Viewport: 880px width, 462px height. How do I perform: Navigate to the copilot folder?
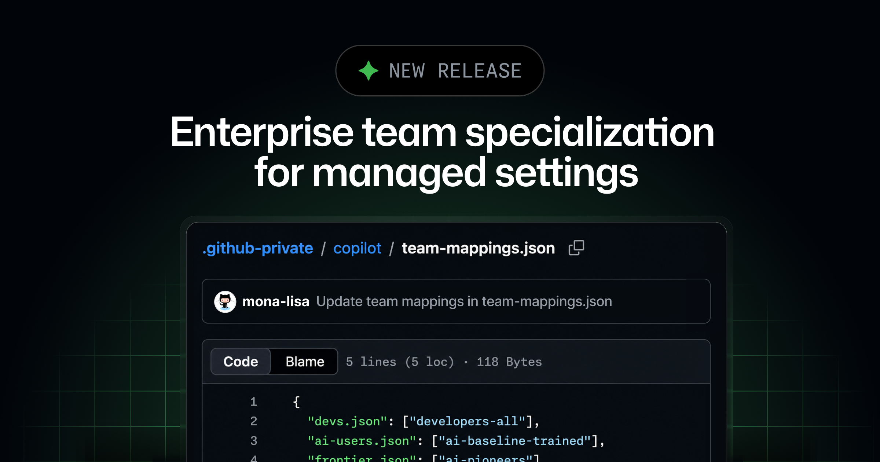pyautogui.click(x=357, y=249)
